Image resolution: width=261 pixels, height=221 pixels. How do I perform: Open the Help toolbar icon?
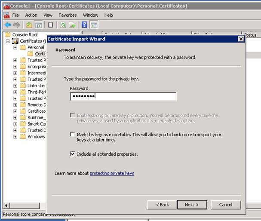coord(84,25)
